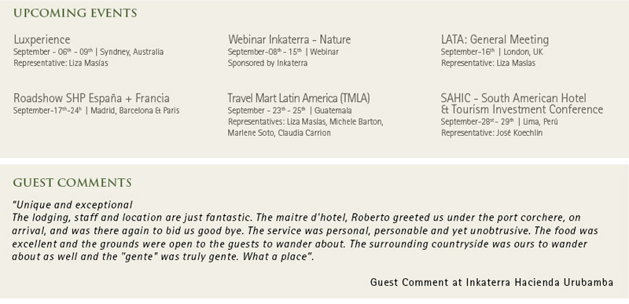Click 'Marlene Soto, Claudia Carrion' line
This screenshot has width=629, height=304.
click(x=279, y=133)
